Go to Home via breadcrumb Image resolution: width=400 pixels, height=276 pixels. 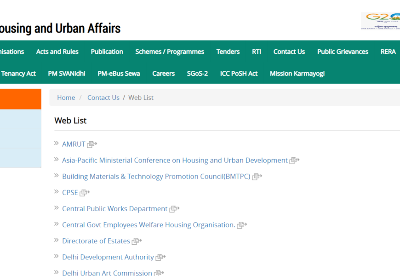click(x=66, y=98)
